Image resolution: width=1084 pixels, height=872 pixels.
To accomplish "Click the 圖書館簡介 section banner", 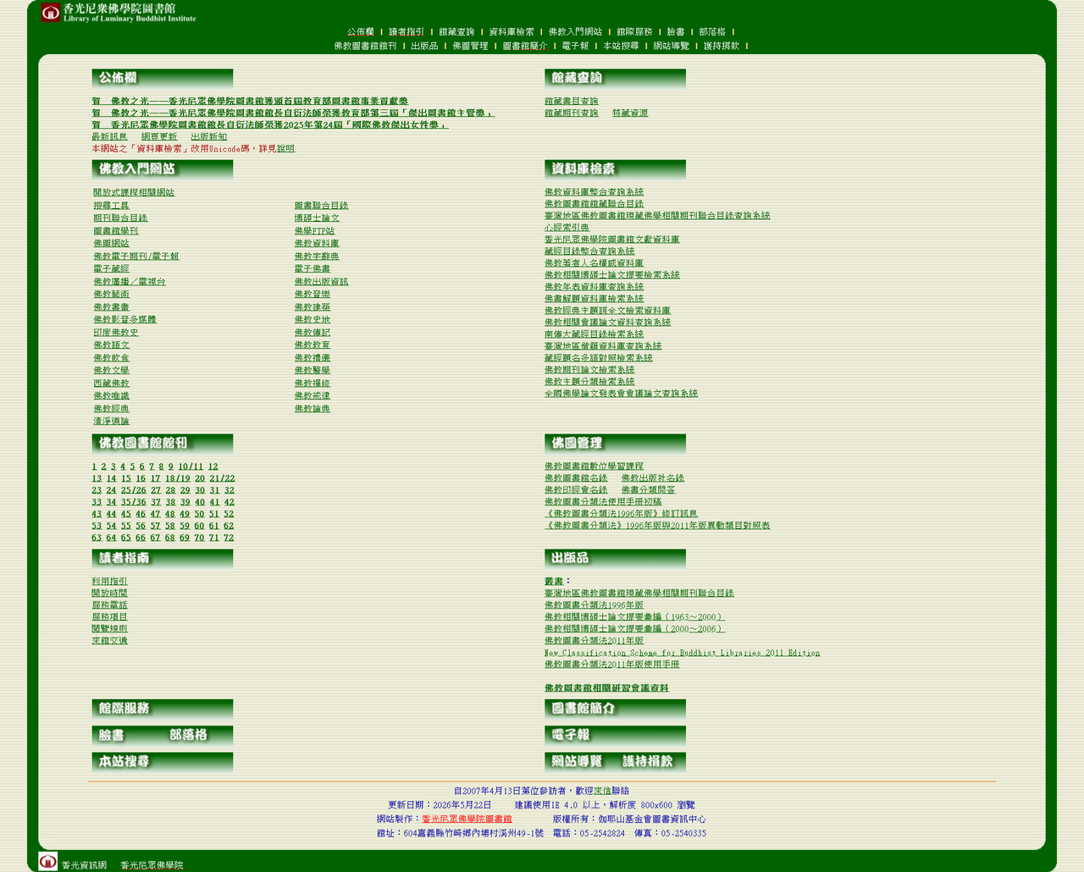I will click(x=615, y=709).
